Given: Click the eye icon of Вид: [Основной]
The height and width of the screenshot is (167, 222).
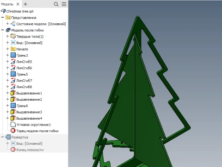Looking at the screenshot, I should click(x=13, y=43).
